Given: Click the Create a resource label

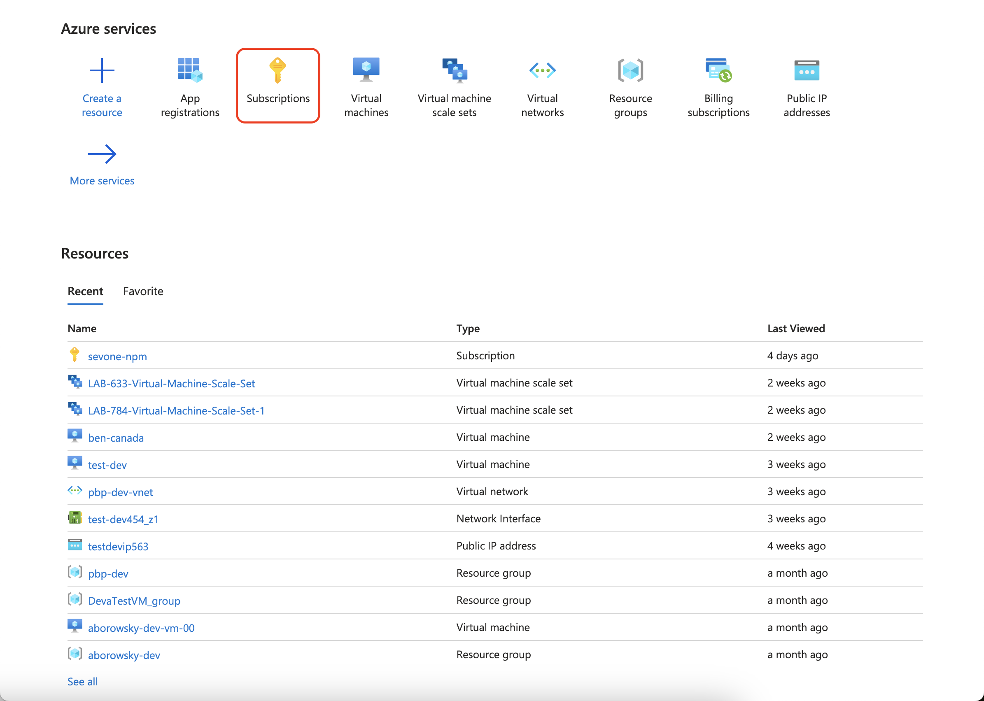Looking at the screenshot, I should tap(102, 105).
